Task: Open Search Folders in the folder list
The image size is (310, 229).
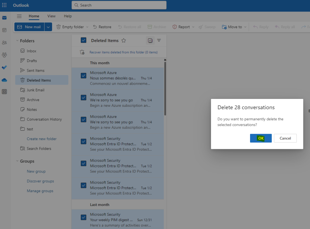Action: pyautogui.click(x=42, y=149)
